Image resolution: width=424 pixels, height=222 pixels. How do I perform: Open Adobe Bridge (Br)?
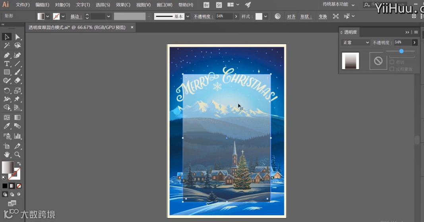206,5
